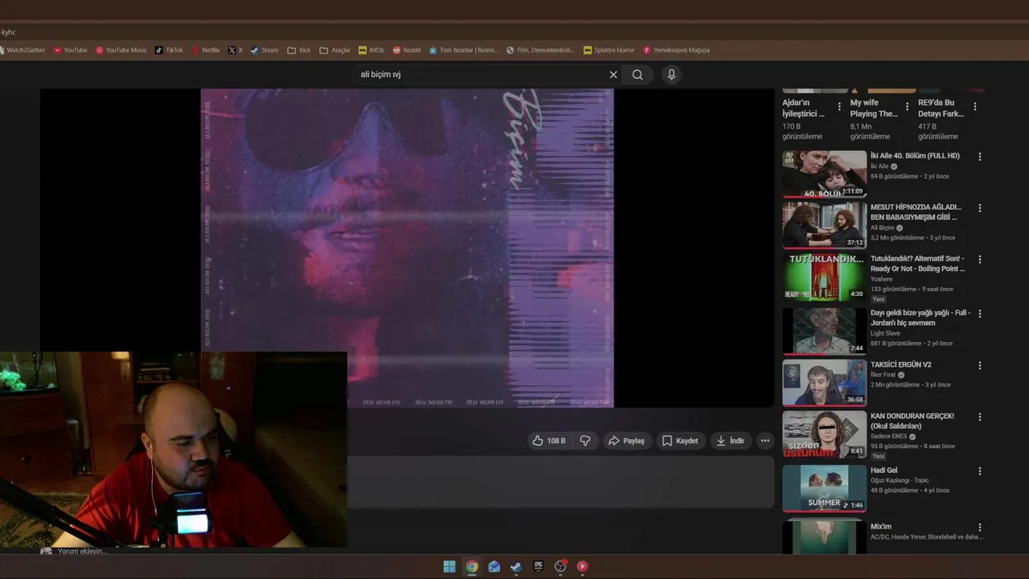This screenshot has width=1029, height=579.
Task: Visit the İlker Fırat channel link
Action: click(x=883, y=375)
